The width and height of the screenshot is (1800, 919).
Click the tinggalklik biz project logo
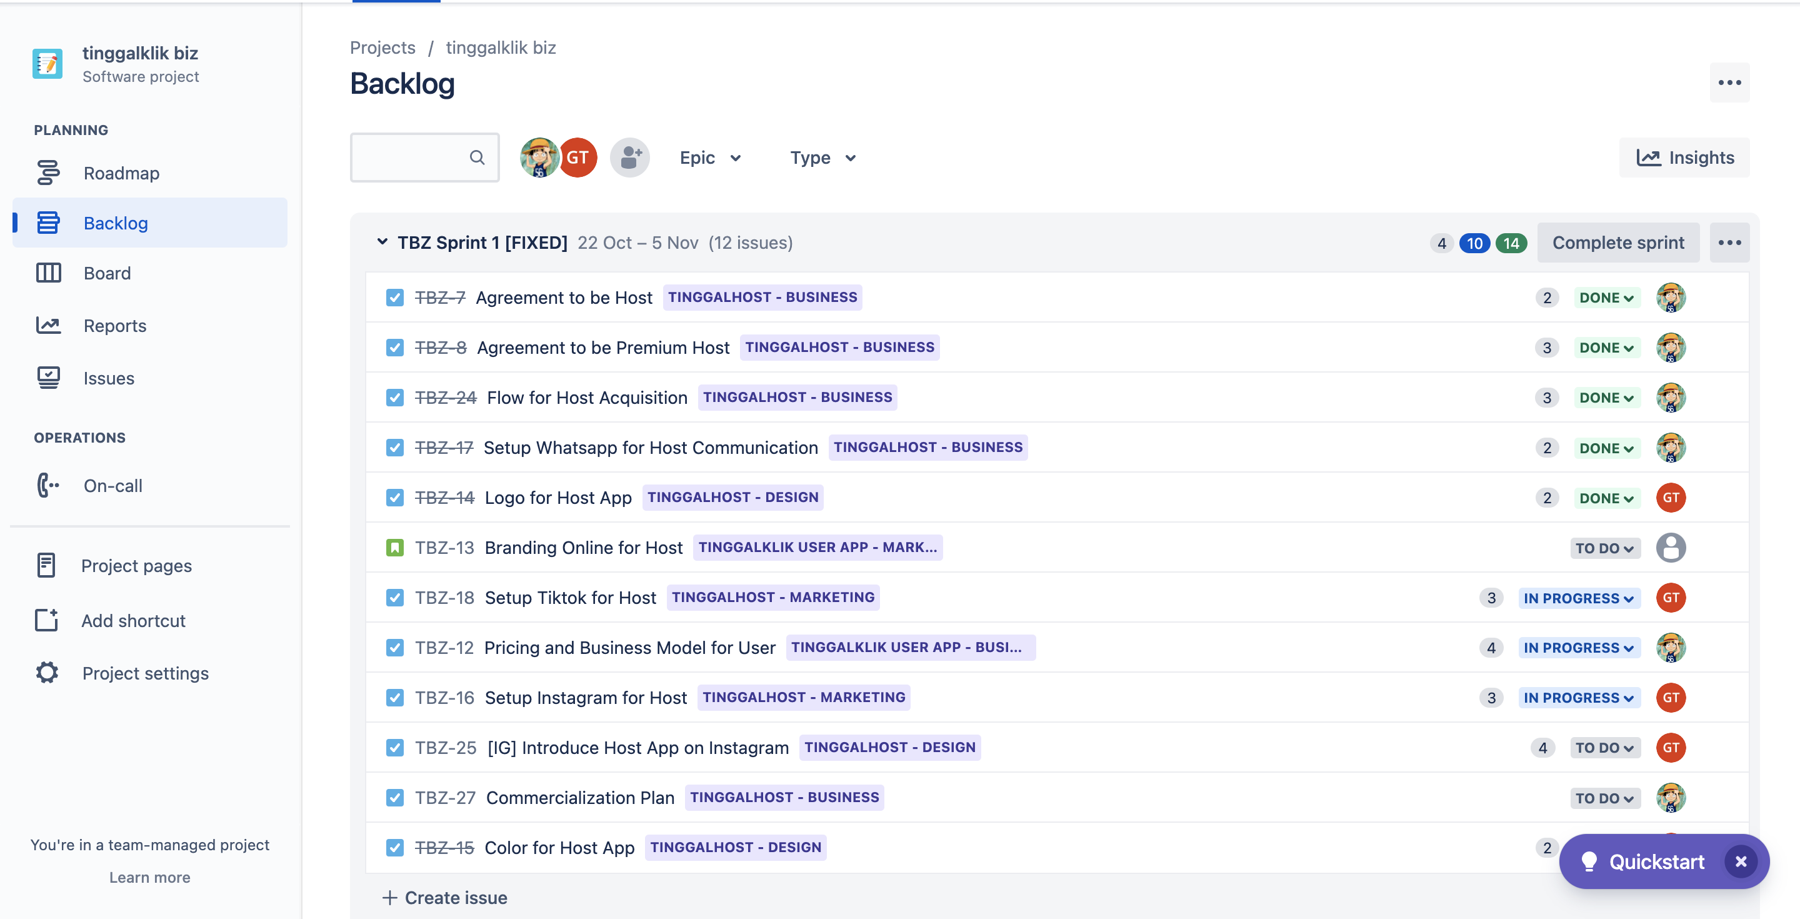[47, 64]
